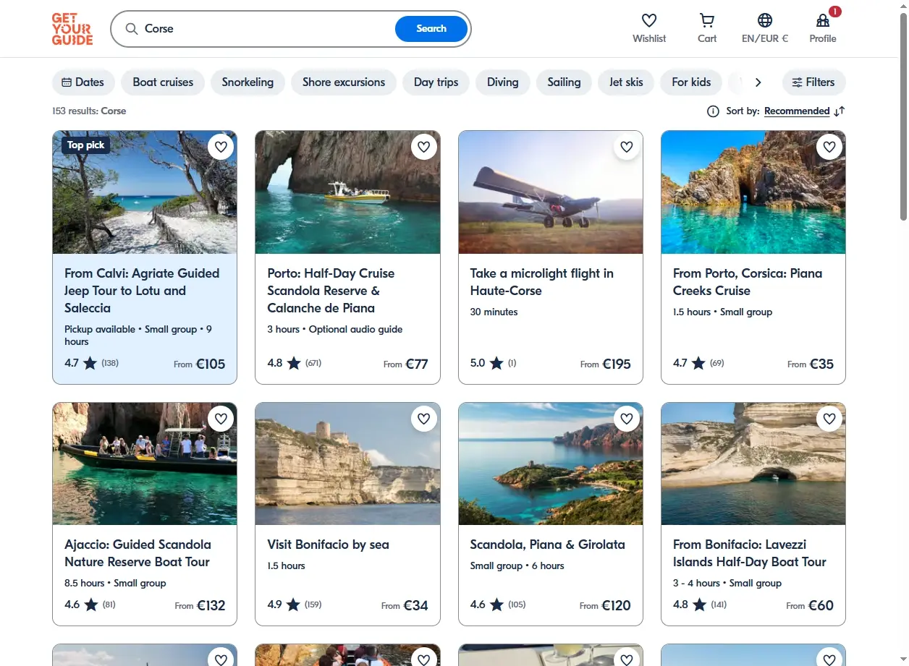Select the Boat cruises category chip
This screenshot has height=666, width=909.
point(163,82)
